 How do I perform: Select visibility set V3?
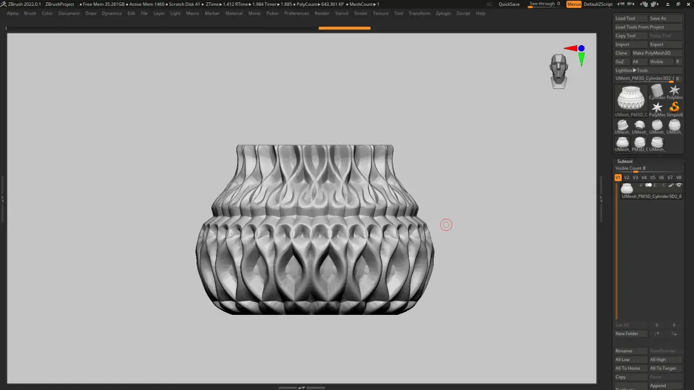(636, 177)
